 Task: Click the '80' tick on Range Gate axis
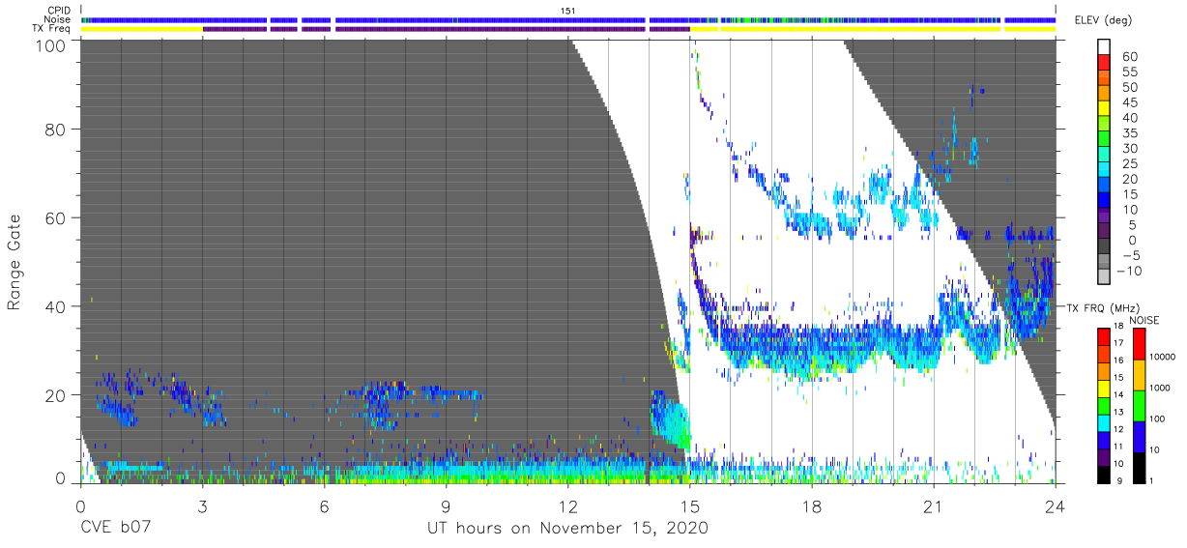pos(55,129)
